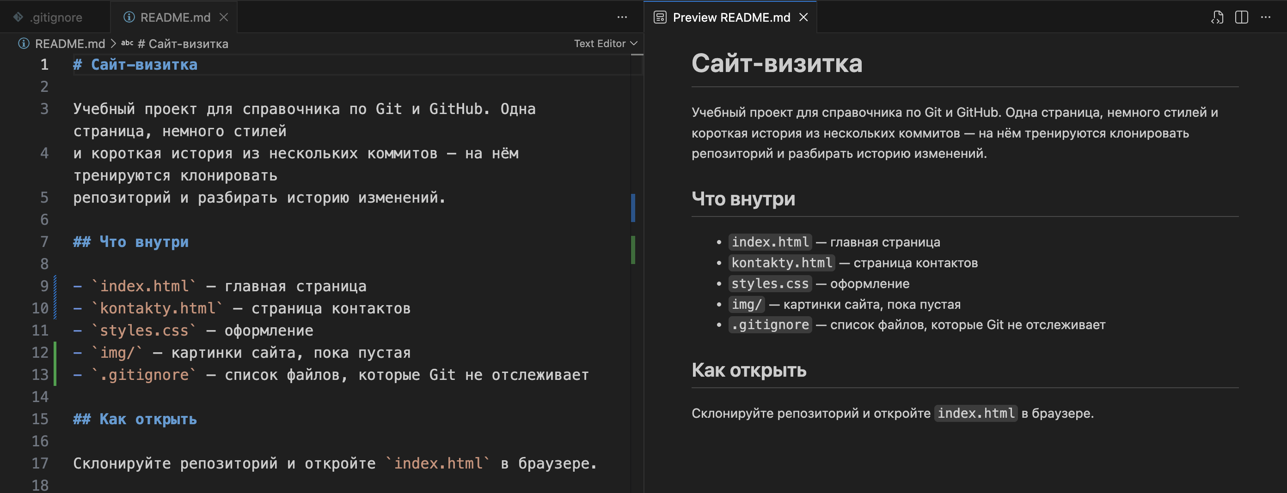Open the Text Editor mode dropdown
This screenshot has height=493, width=1287.
[x=605, y=44]
